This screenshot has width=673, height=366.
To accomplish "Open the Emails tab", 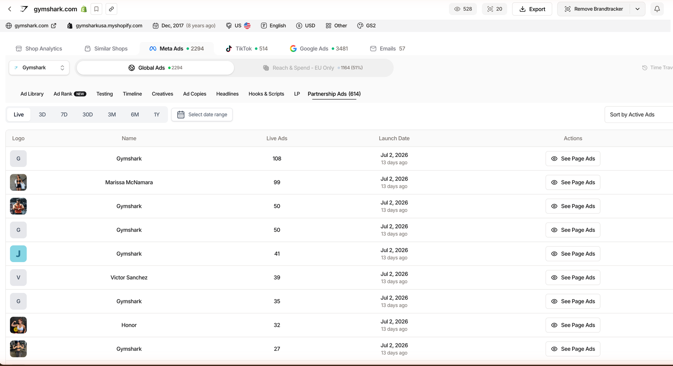I will coord(387,49).
